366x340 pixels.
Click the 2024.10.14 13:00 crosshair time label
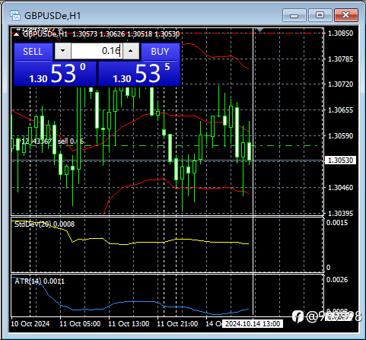(253, 324)
